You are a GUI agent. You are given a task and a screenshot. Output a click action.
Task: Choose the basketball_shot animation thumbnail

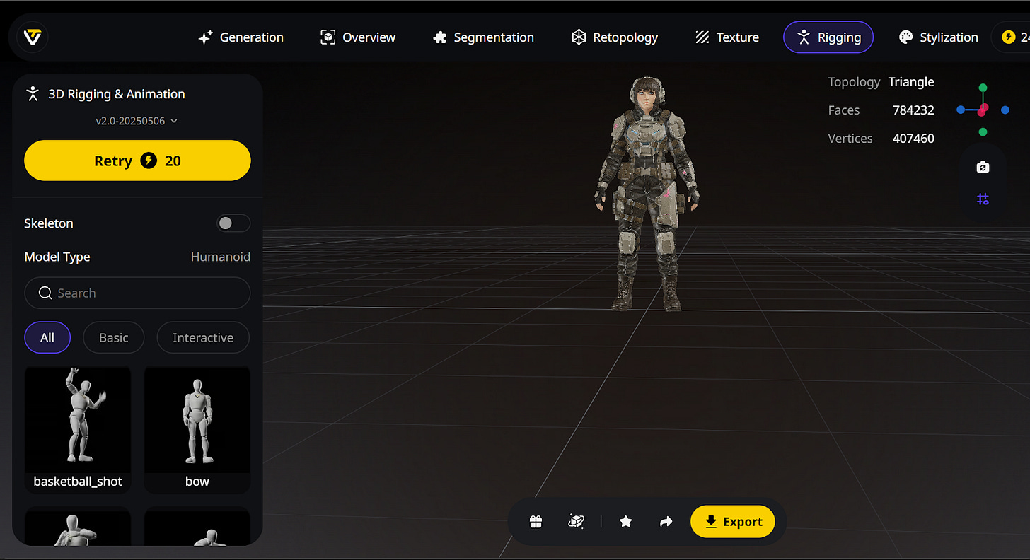(x=78, y=429)
